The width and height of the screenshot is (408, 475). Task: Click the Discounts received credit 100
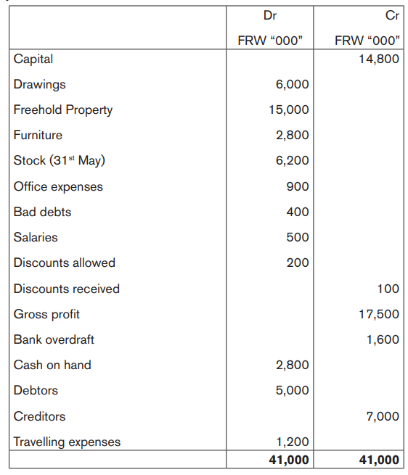coord(388,289)
